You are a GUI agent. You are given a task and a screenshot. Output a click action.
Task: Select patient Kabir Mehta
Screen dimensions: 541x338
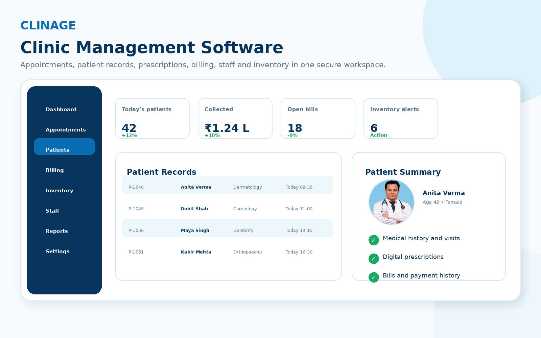click(x=196, y=252)
